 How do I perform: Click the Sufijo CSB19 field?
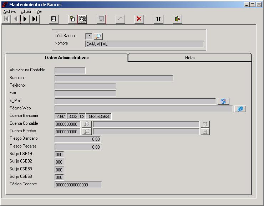(59, 154)
